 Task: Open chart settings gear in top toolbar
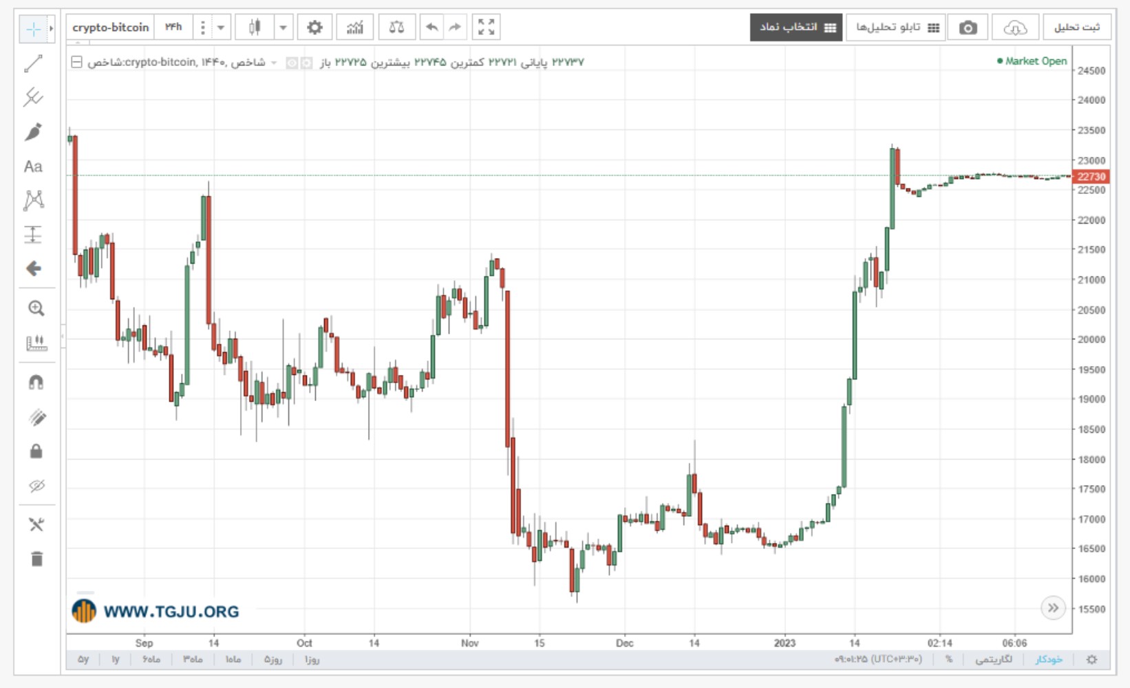point(315,28)
